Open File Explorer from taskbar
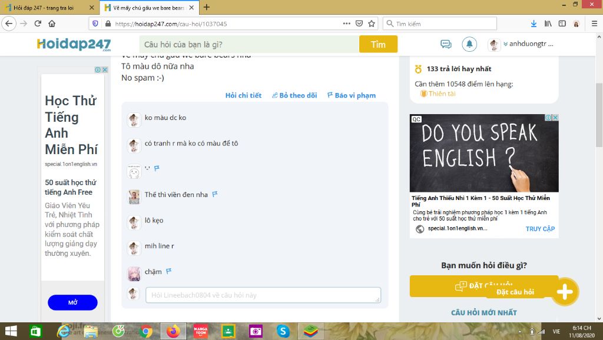Viewport: 603px width, 340px height. click(91, 331)
